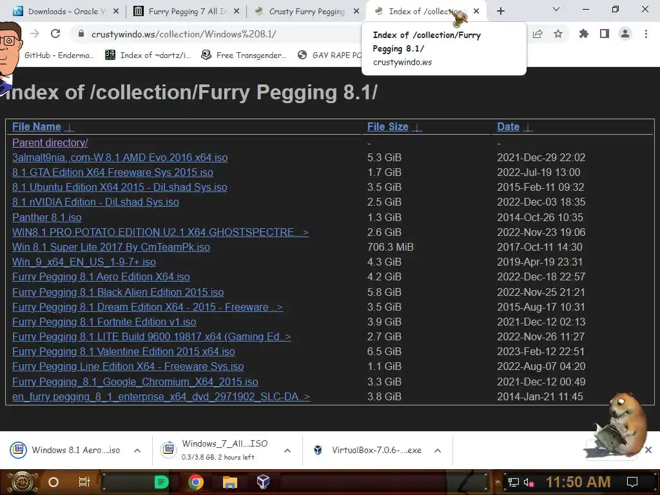The width and height of the screenshot is (660, 495).
Task: Reload the current page
Action: click(55, 34)
